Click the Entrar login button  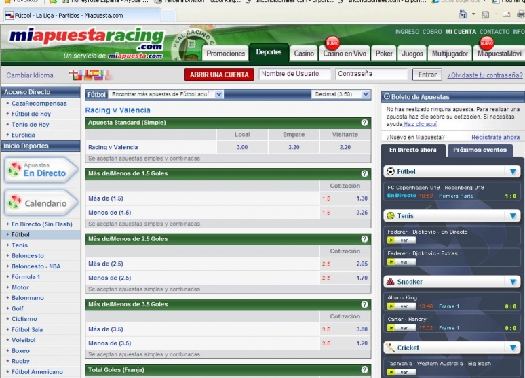coord(427,75)
